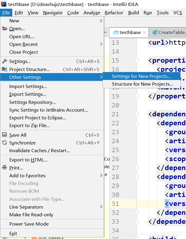Expand the Add to Favorites submenu arrow
Screen dimensions: 186x239
pos(101,175)
